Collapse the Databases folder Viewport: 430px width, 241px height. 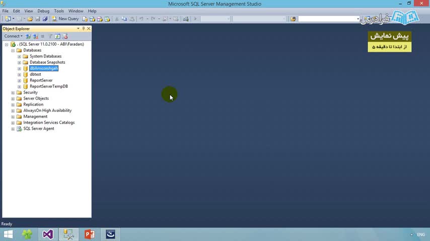(x=13, y=50)
